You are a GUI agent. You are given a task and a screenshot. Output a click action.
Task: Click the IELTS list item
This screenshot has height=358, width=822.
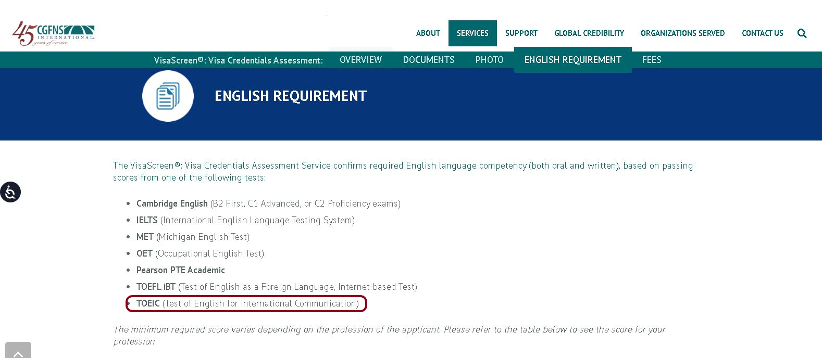tap(245, 220)
